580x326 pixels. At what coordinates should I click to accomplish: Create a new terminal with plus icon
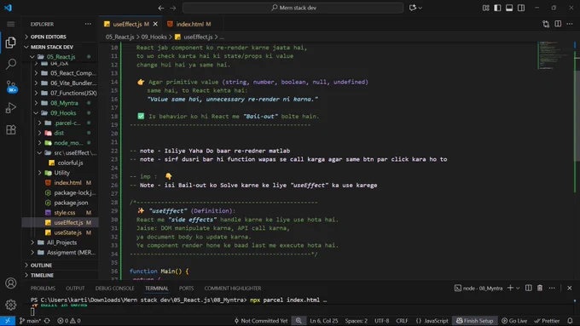click(510, 288)
